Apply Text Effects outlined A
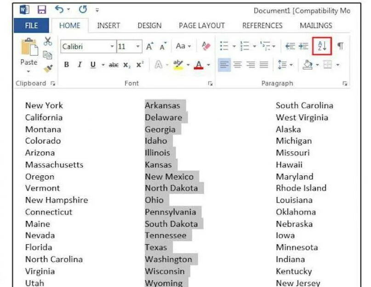This screenshot has height=287, width=371. pos(158,65)
